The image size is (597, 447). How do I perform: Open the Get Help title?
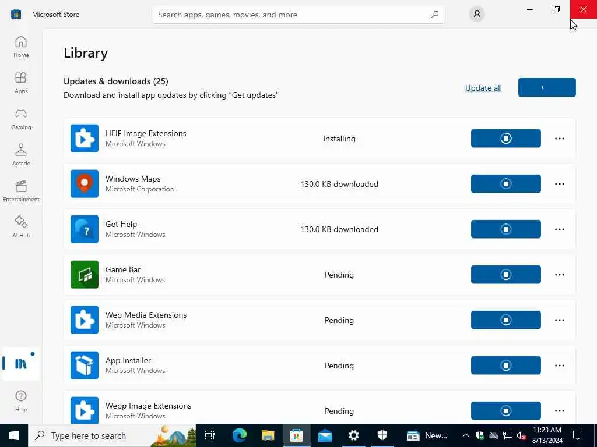pyautogui.click(x=121, y=224)
